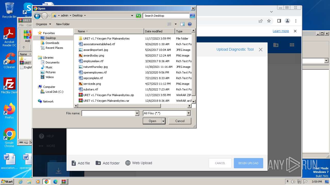The height and width of the screenshot is (185, 330).
Task: Click the Search Desktop field
Action: click(166, 16)
